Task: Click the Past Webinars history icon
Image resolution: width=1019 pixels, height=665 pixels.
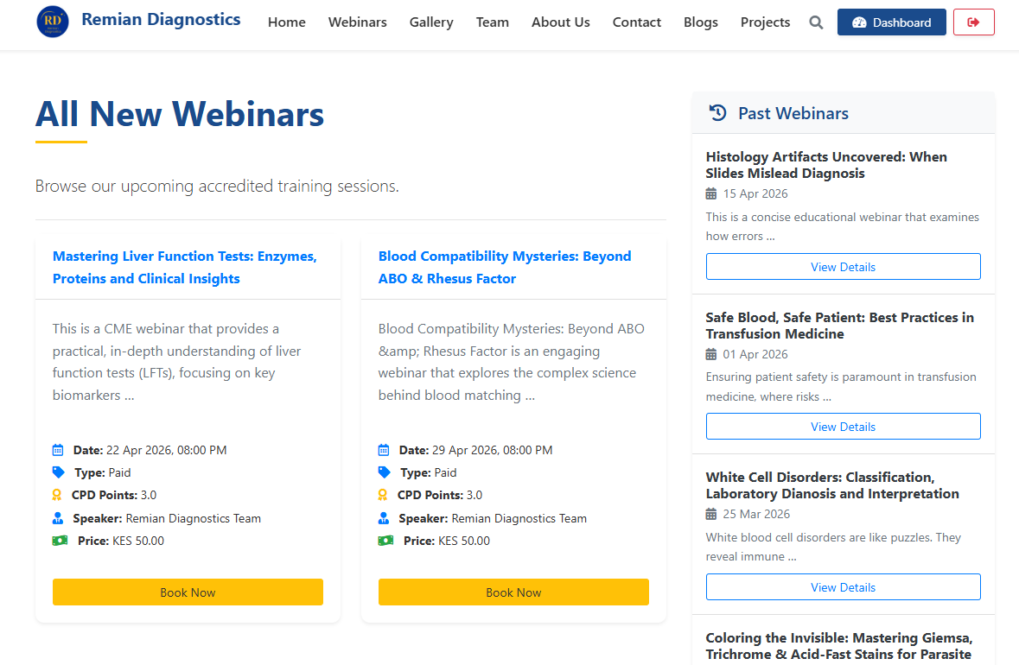Action: (x=717, y=113)
